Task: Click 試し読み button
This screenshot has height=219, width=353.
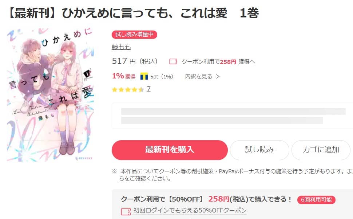Action: (259, 150)
